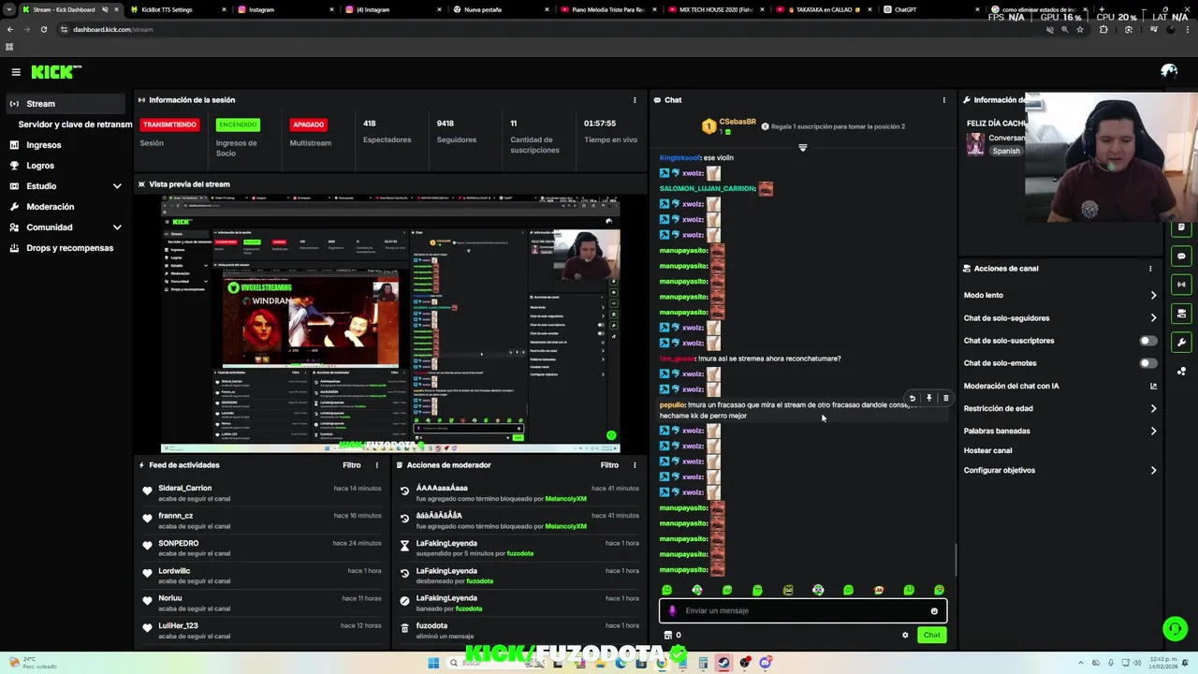Click the browser reload button

[43, 29]
